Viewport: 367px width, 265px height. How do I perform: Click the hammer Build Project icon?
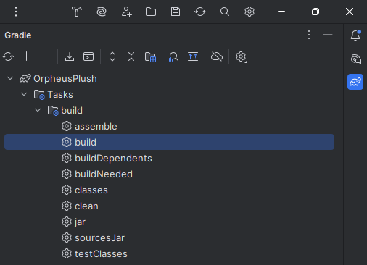(x=77, y=12)
